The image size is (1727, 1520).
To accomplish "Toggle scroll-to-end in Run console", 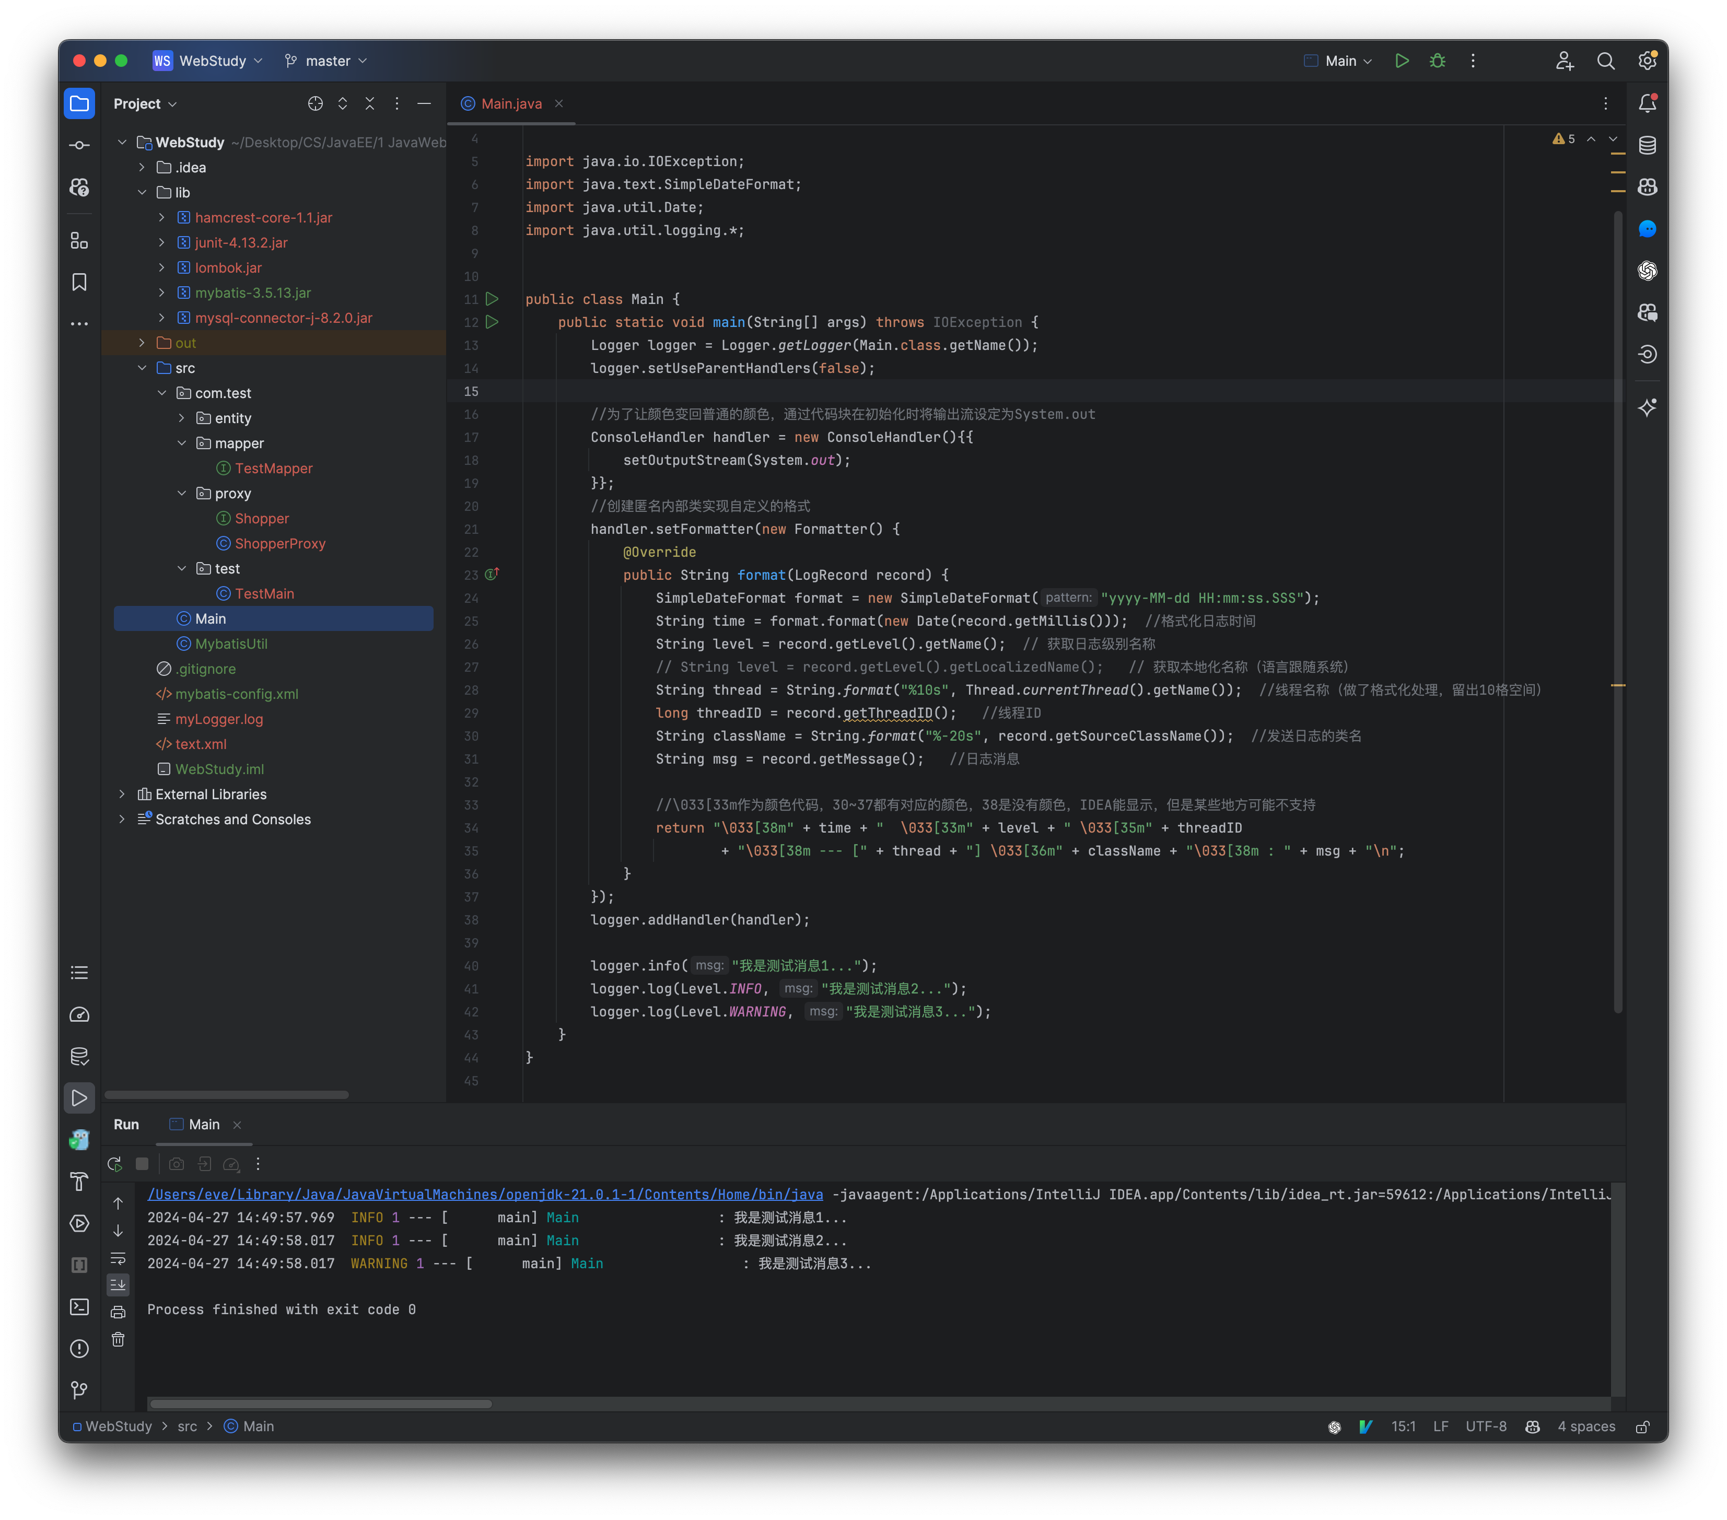I will click(118, 1285).
